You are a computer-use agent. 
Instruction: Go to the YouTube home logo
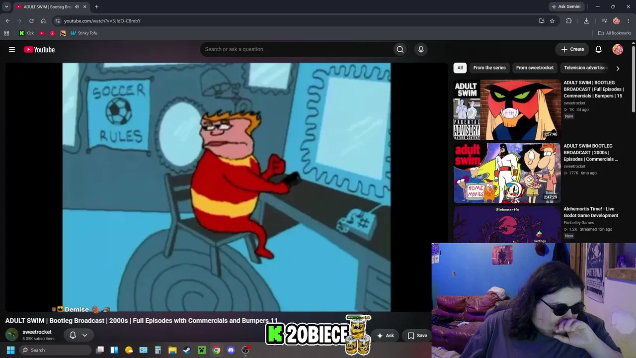(39, 49)
